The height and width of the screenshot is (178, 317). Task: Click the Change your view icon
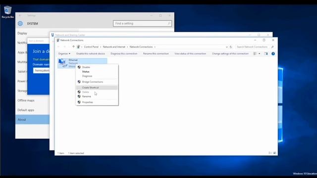point(255,54)
